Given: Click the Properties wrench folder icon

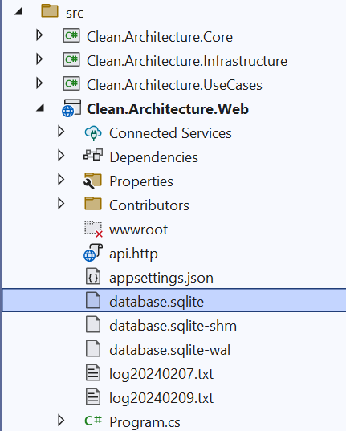Looking at the screenshot, I should [x=92, y=181].
